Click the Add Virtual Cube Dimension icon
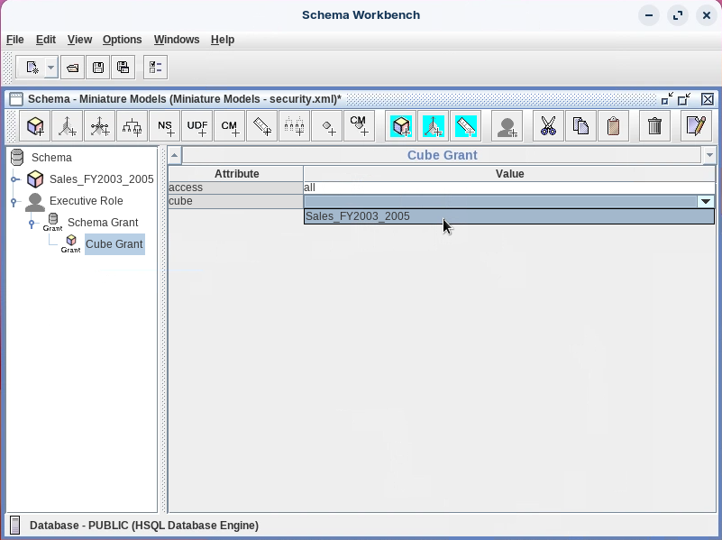722x540 pixels. [433, 125]
